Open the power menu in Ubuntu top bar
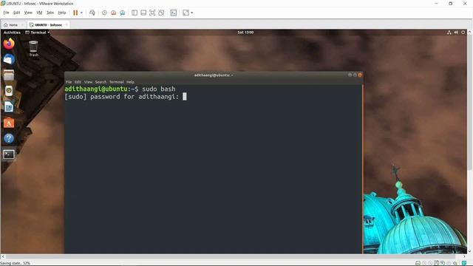This screenshot has height=266, width=473. 463,33
